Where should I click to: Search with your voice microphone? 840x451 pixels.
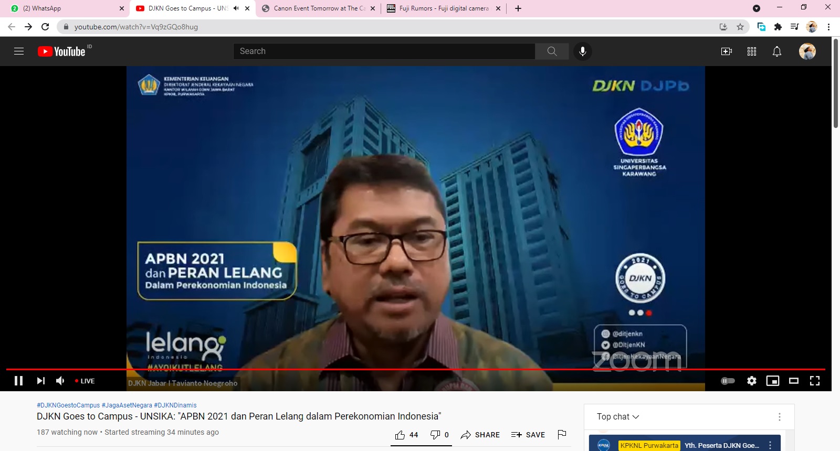tap(582, 51)
